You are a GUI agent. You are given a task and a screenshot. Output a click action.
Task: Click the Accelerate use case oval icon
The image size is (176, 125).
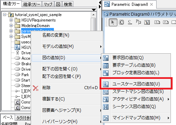(17, 58)
